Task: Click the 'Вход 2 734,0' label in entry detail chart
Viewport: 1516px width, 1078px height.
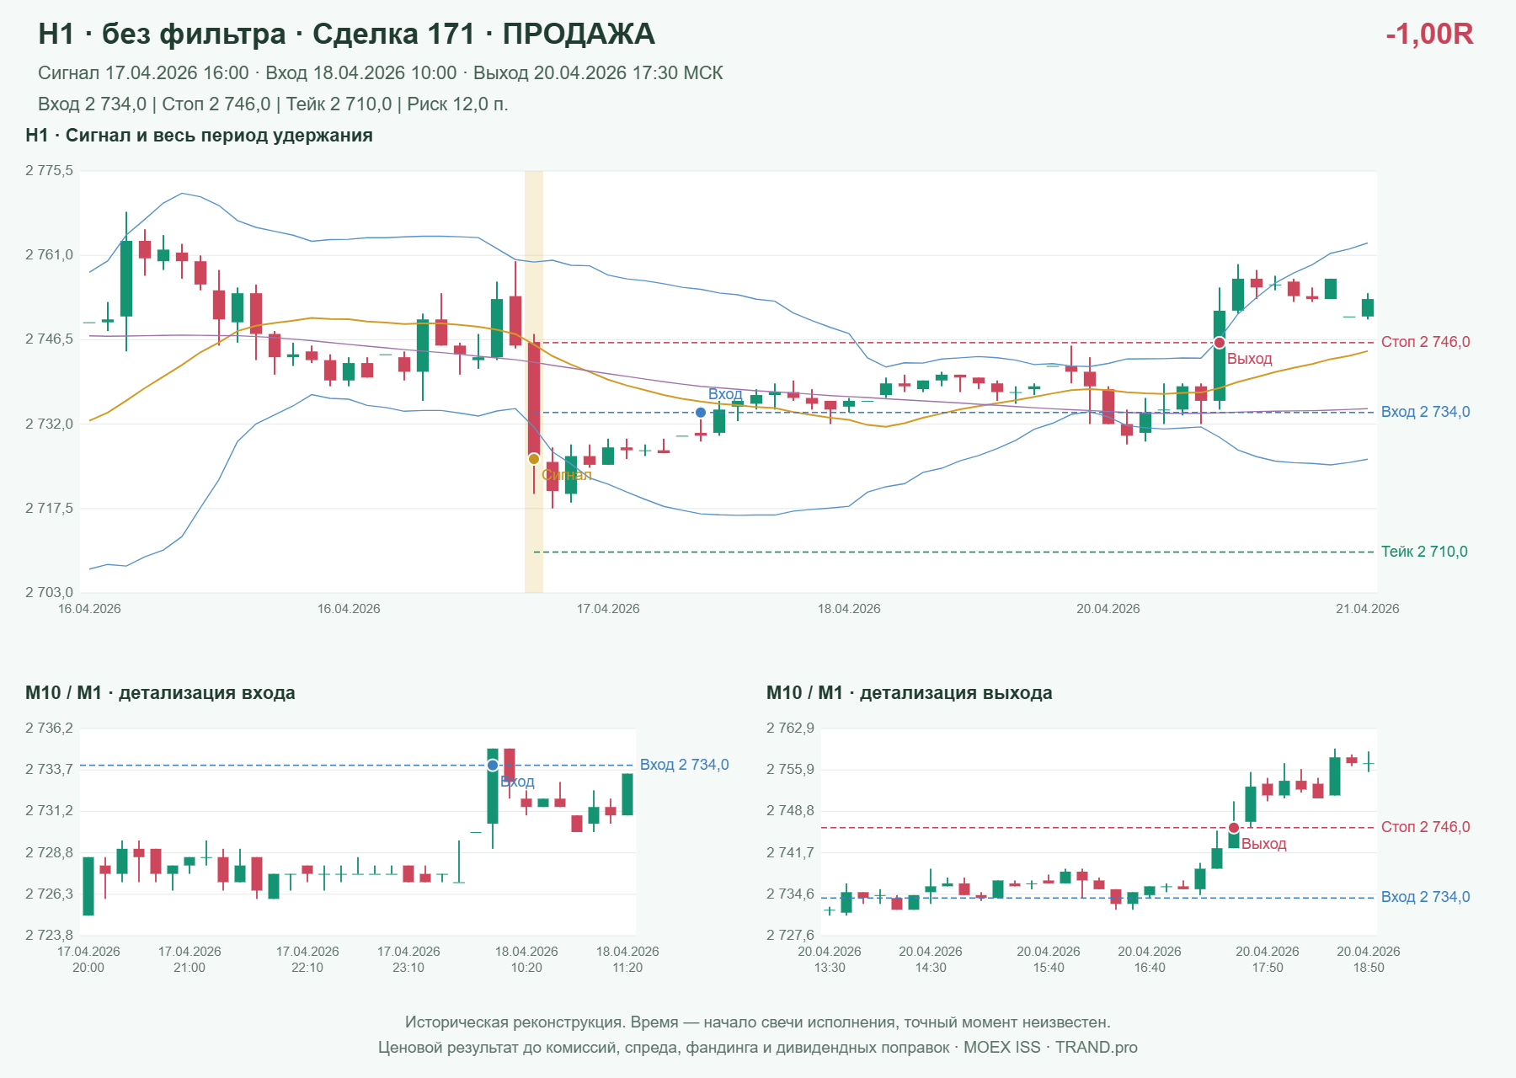Action: pyautogui.click(x=685, y=765)
